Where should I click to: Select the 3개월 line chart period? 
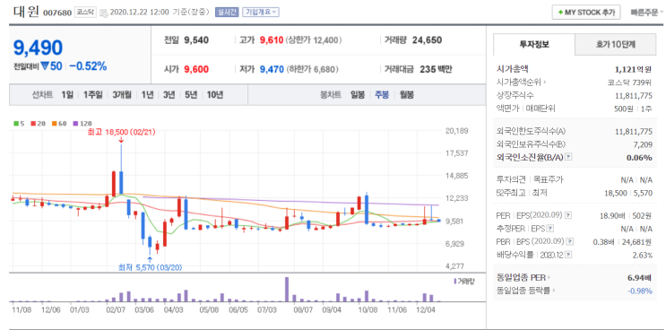click(122, 95)
